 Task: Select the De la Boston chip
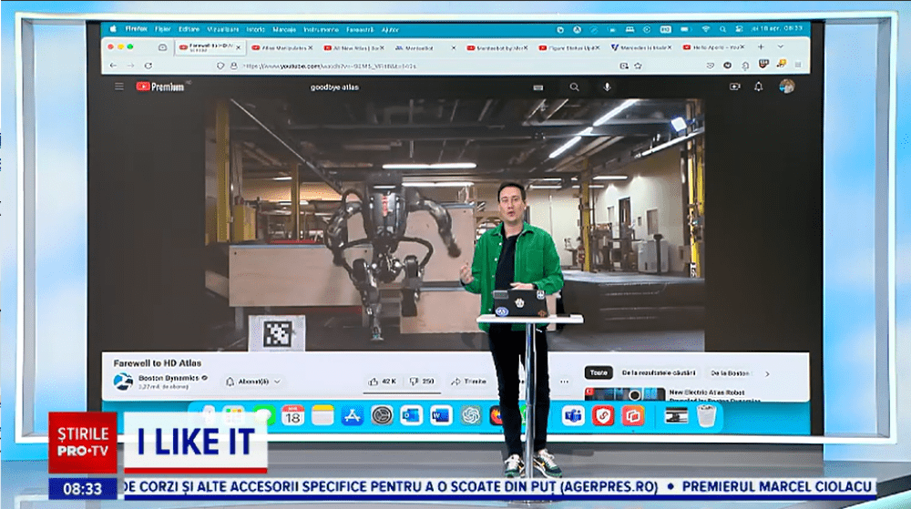[x=731, y=372]
